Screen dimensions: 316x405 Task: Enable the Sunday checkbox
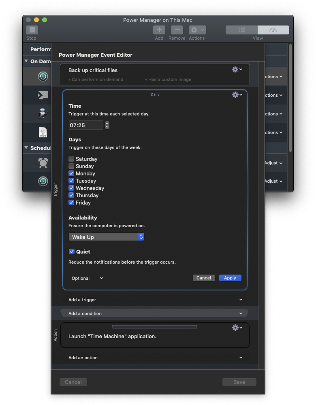click(x=71, y=166)
